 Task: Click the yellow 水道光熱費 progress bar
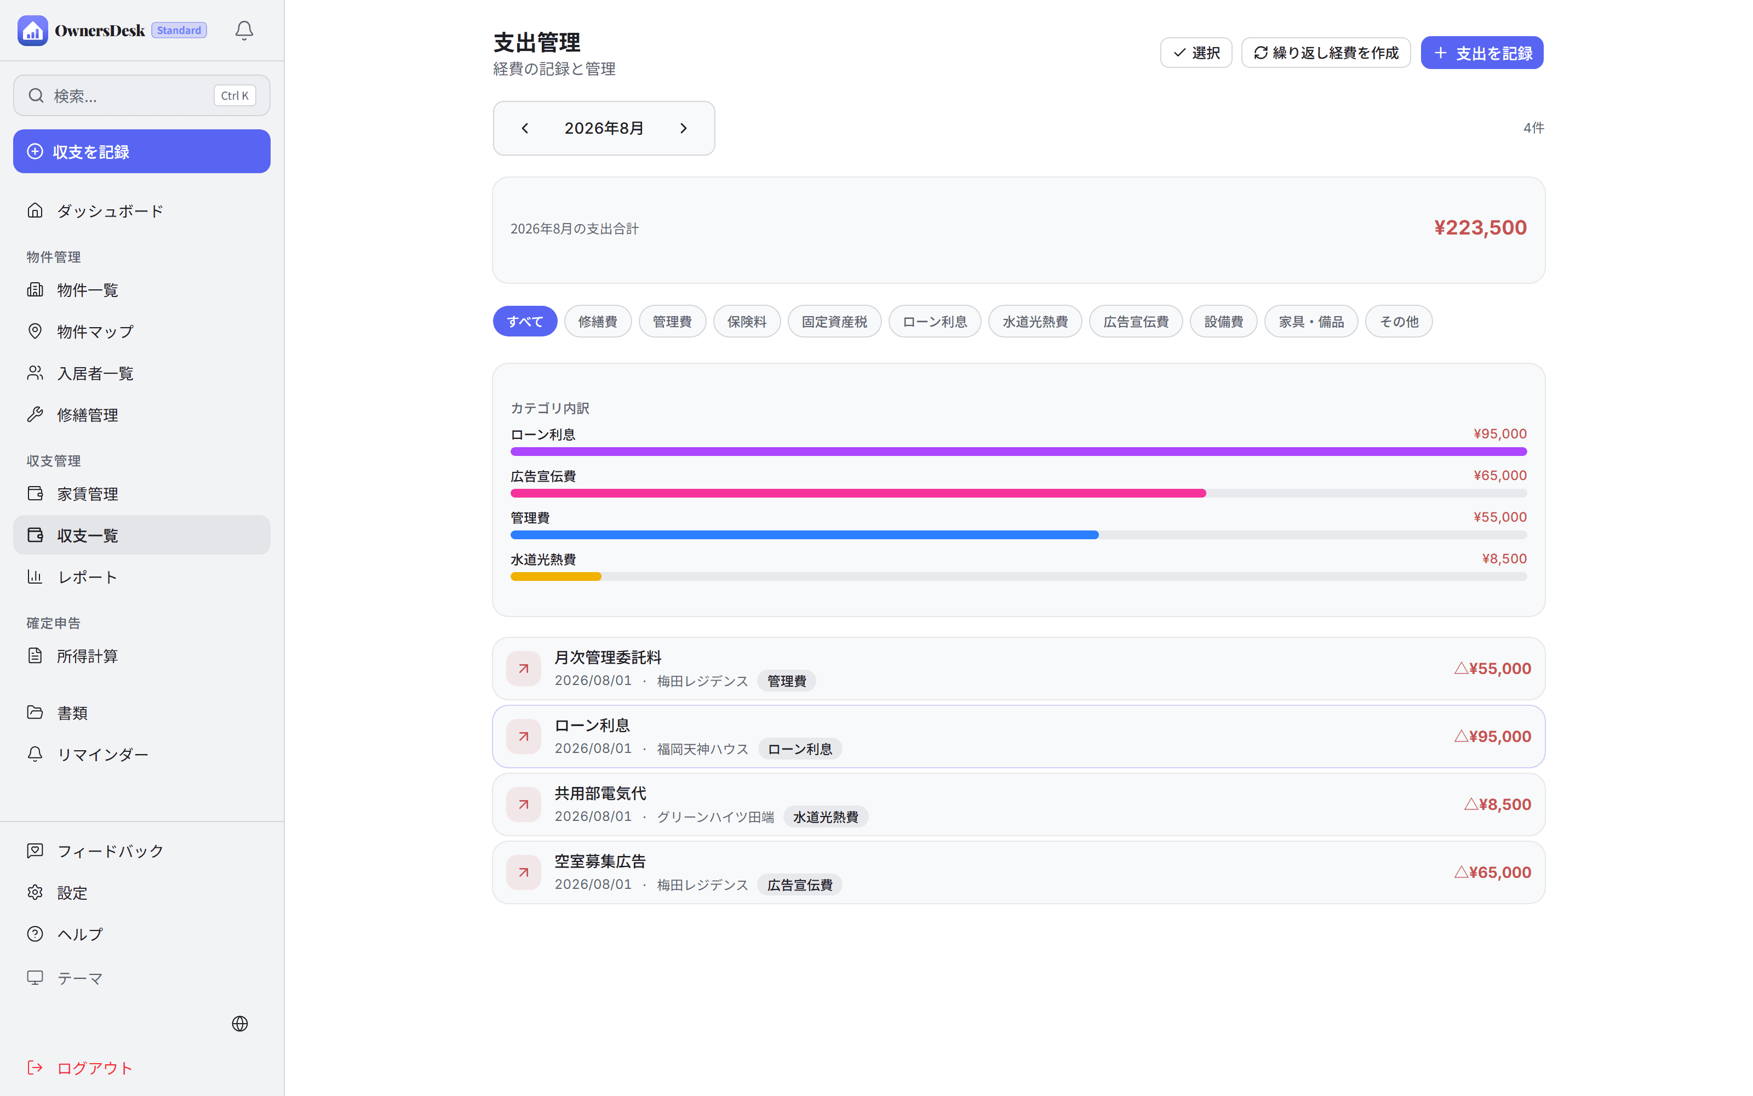[x=555, y=576]
